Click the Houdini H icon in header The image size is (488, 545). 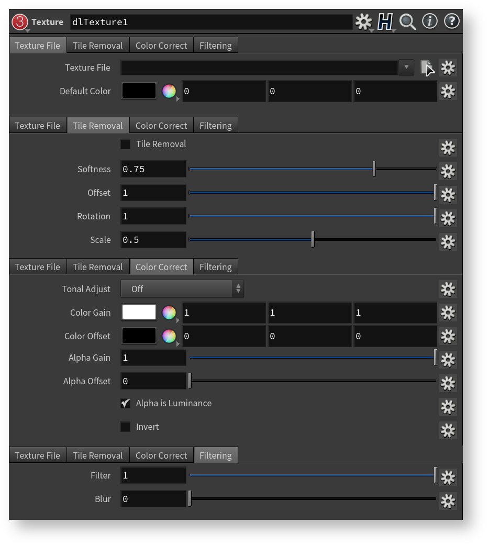coord(385,22)
